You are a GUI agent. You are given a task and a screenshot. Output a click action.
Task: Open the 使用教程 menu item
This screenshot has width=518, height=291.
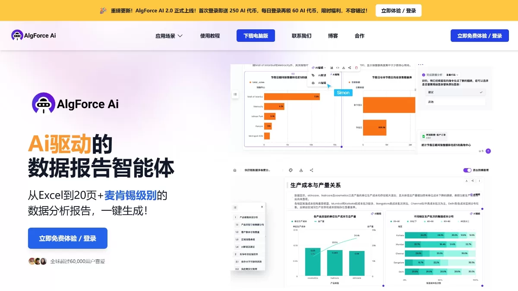point(210,36)
